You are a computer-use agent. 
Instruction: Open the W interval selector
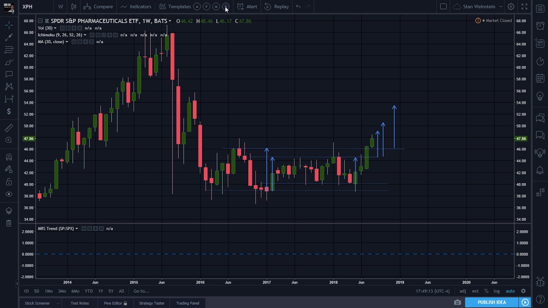click(x=60, y=6)
